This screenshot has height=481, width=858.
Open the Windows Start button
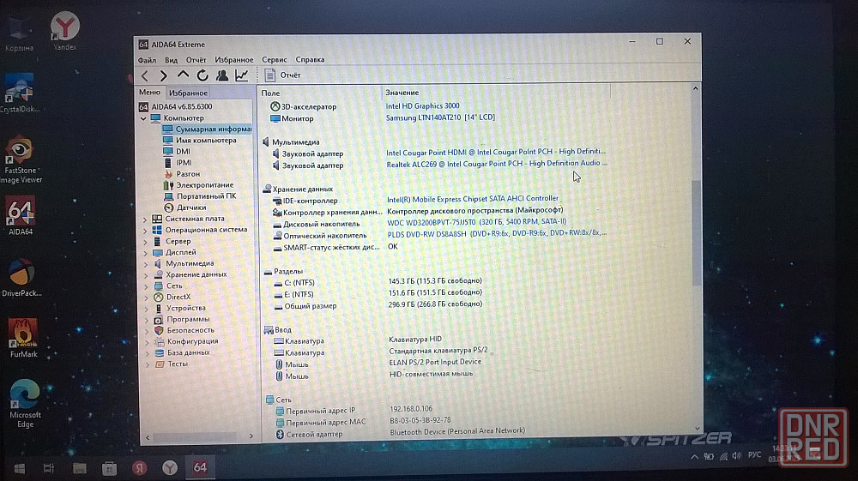19,468
